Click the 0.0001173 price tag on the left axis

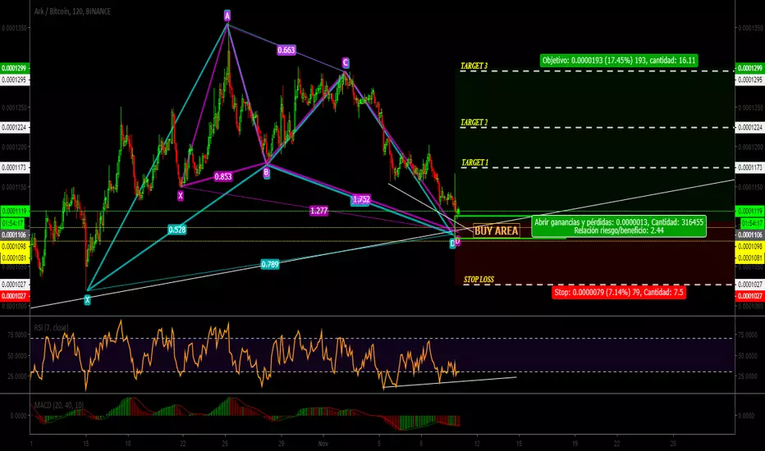[15, 167]
